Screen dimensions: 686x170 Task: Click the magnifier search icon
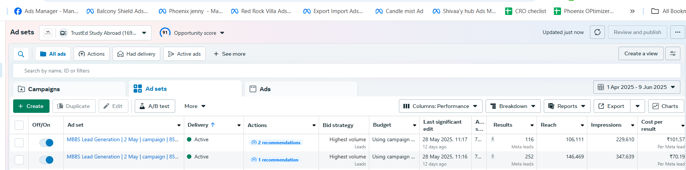tap(21, 54)
